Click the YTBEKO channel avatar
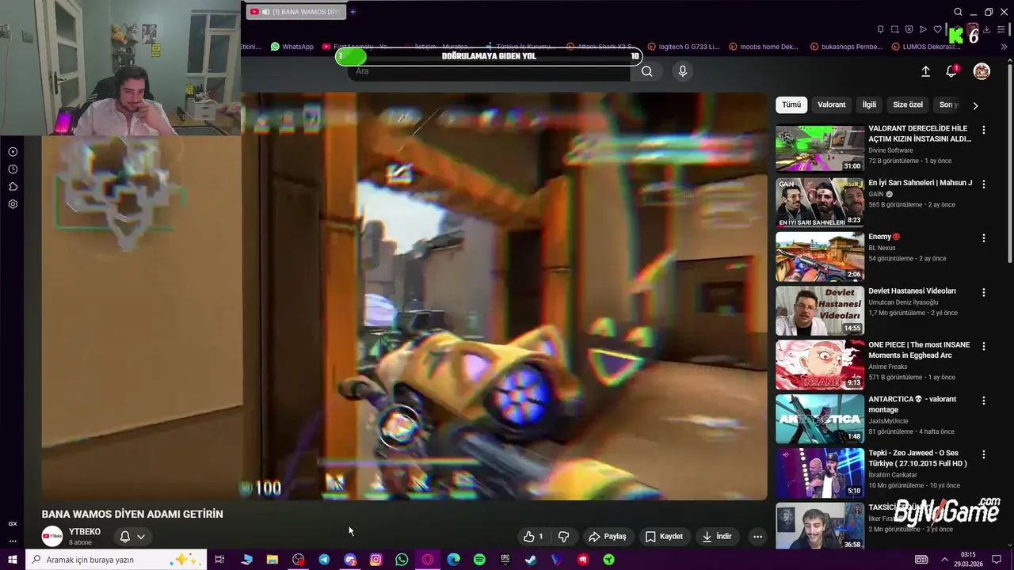1014x570 pixels. (52, 536)
